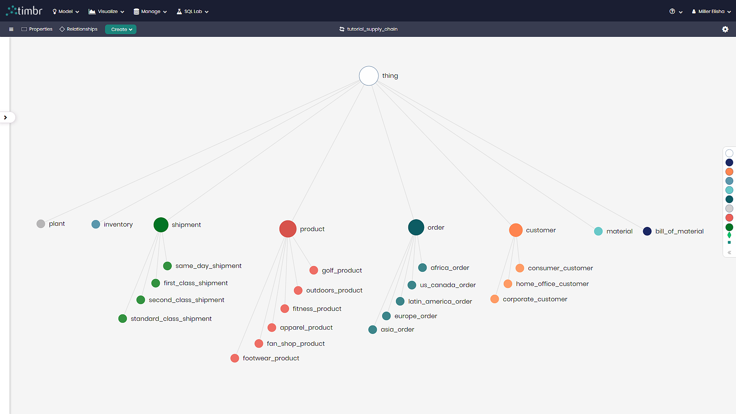Image resolution: width=736 pixels, height=414 pixels.
Task: Open graph settings gear
Action: click(725, 29)
